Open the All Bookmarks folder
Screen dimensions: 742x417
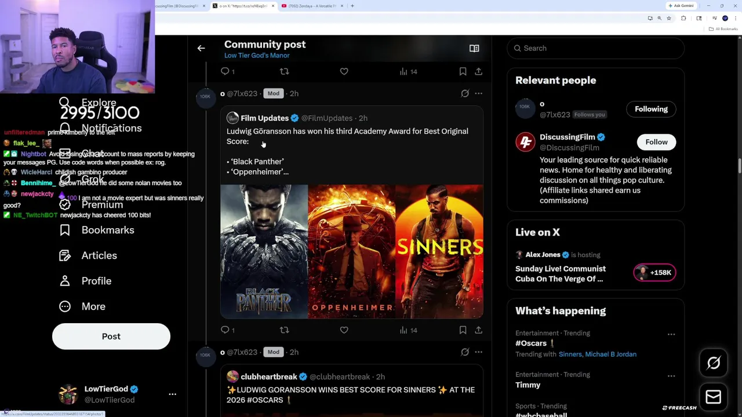(x=724, y=29)
